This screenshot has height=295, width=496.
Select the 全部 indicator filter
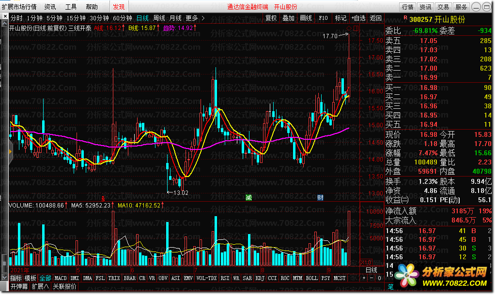[x=45, y=278]
